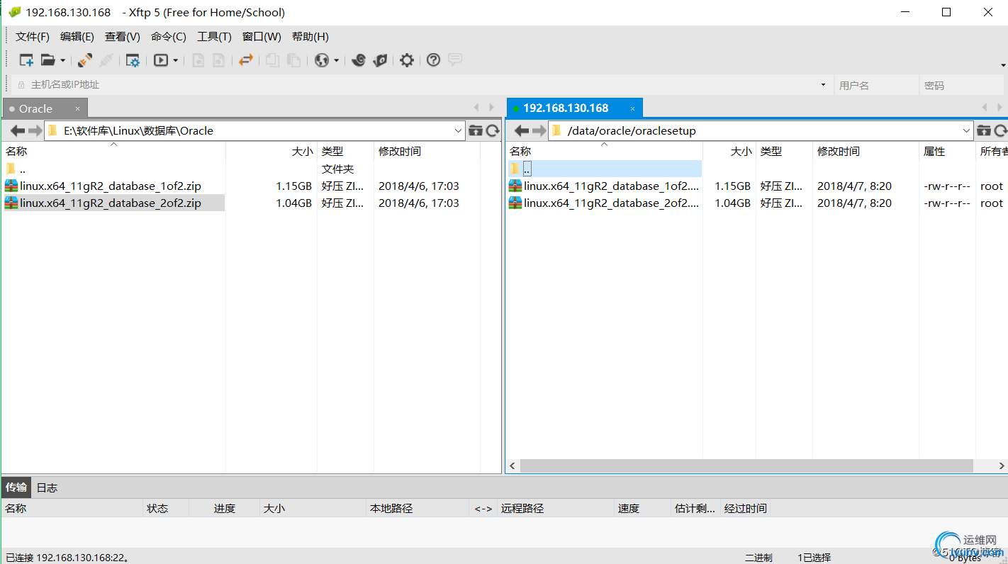
Task: Open the 命令(C) menu
Action: point(169,37)
